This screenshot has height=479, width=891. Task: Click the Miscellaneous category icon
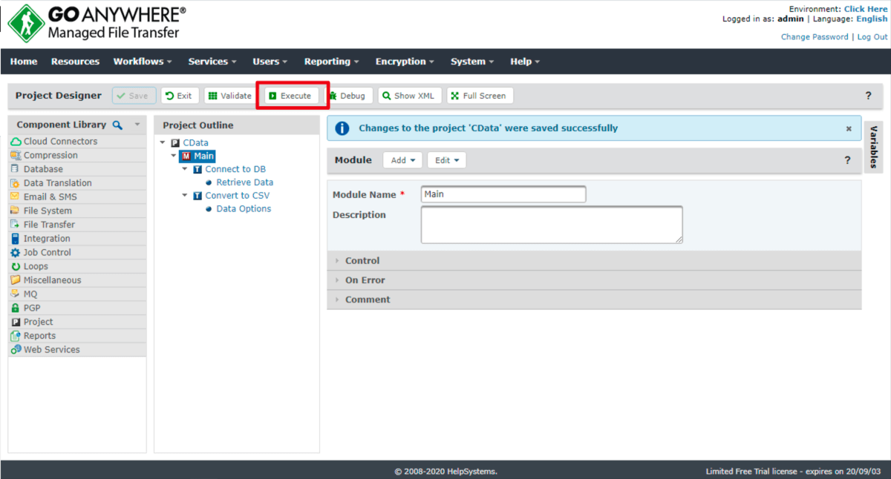(x=16, y=280)
